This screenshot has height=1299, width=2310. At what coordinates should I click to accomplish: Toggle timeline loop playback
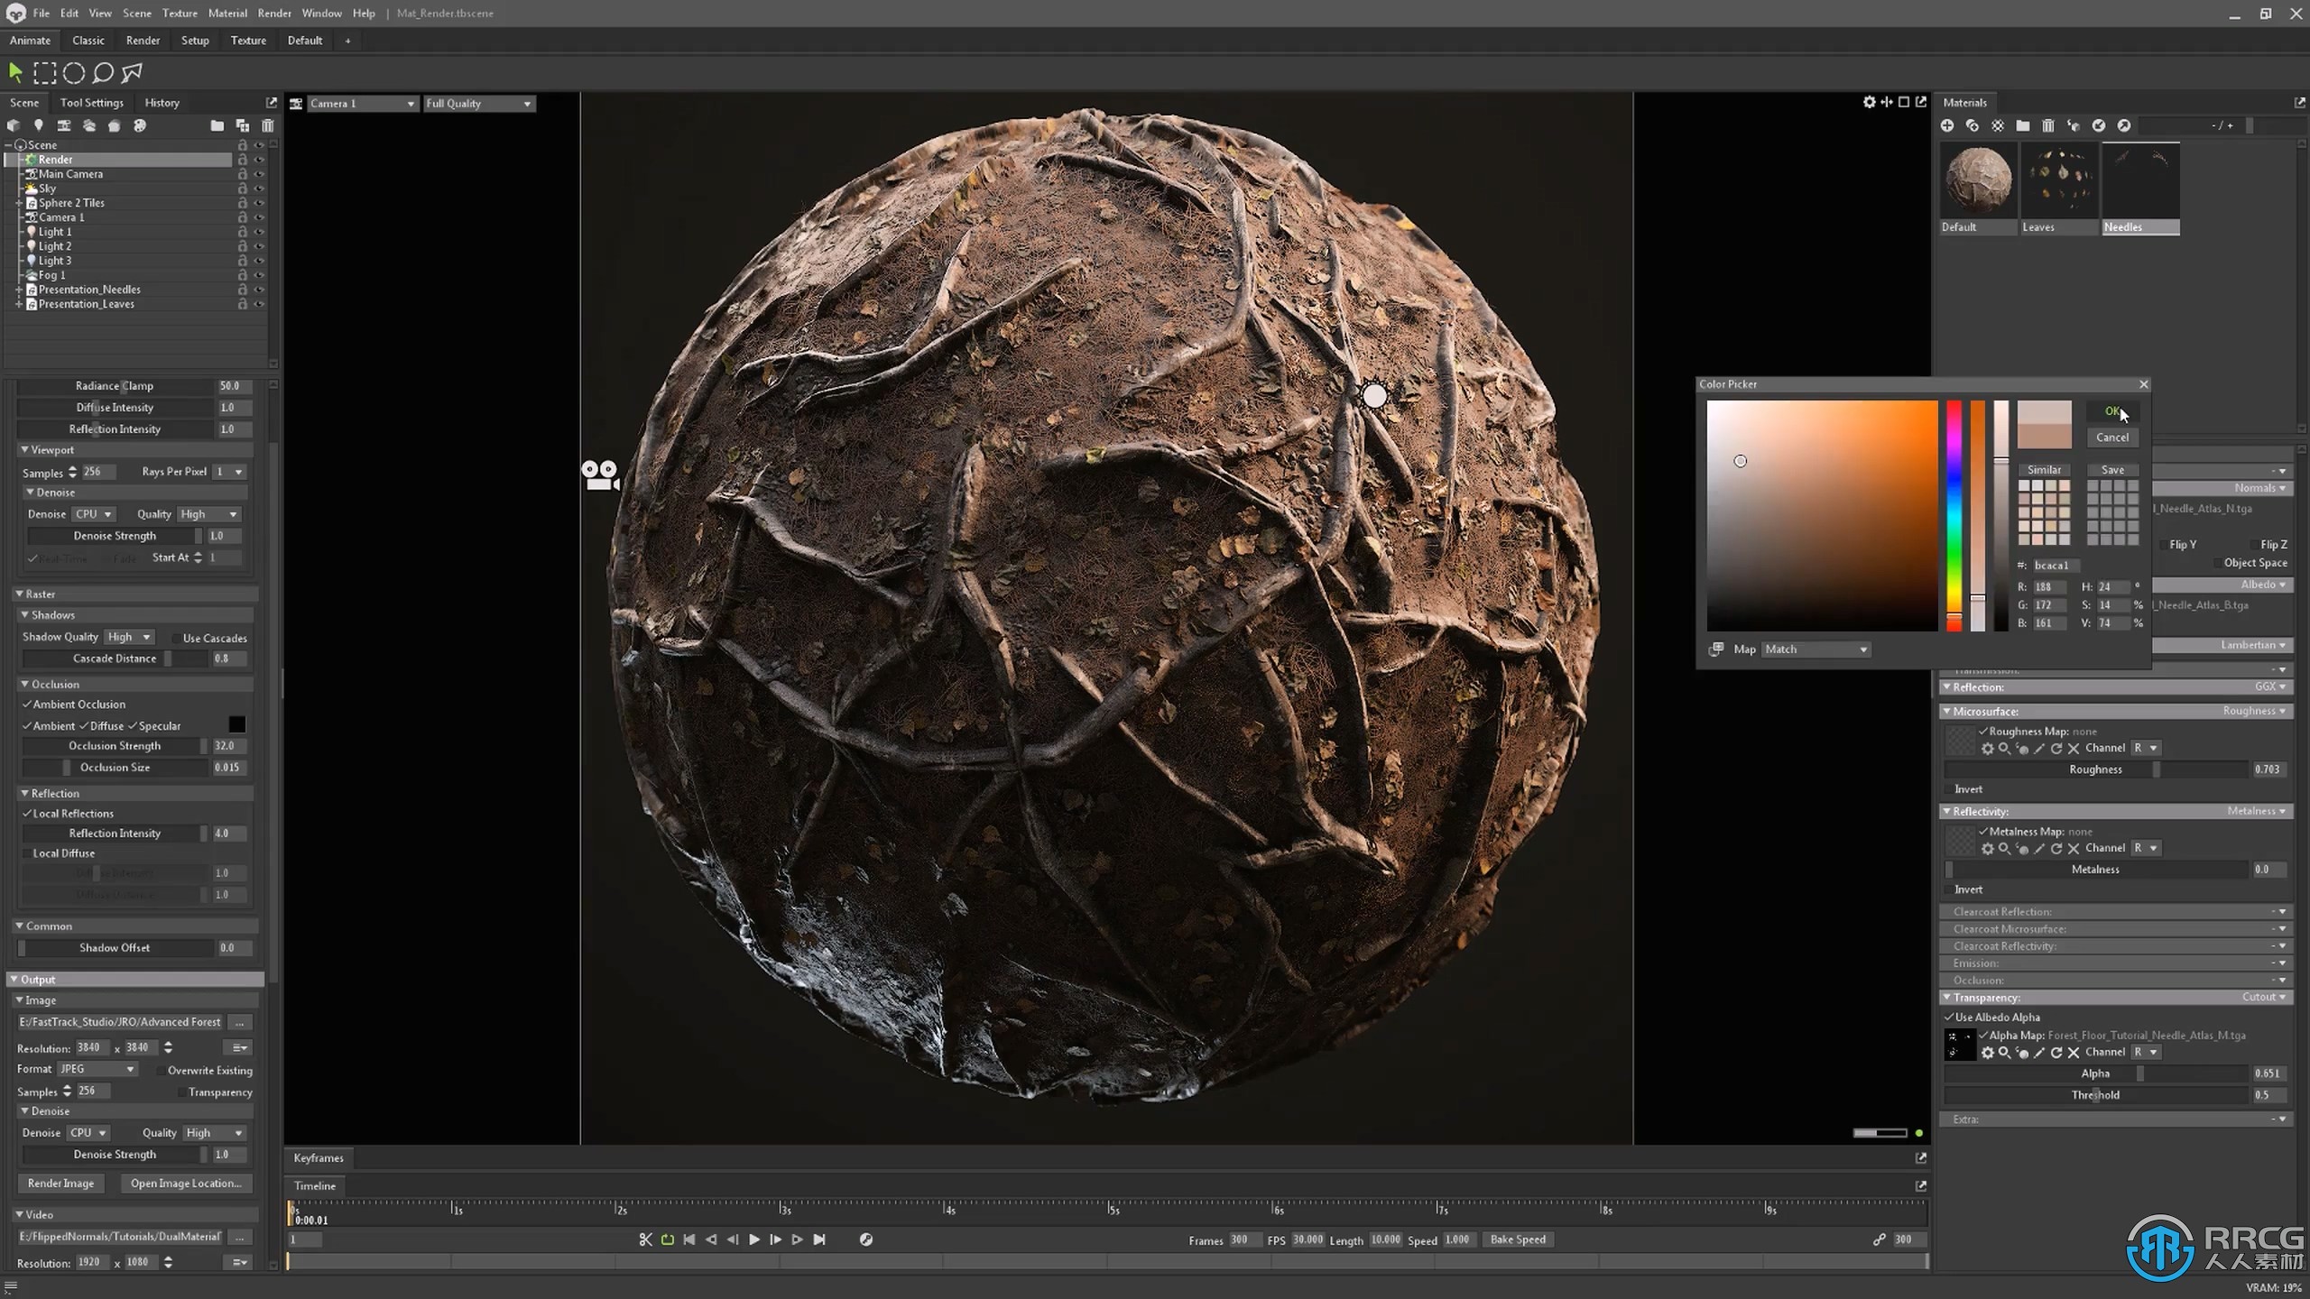click(668, 1239)
